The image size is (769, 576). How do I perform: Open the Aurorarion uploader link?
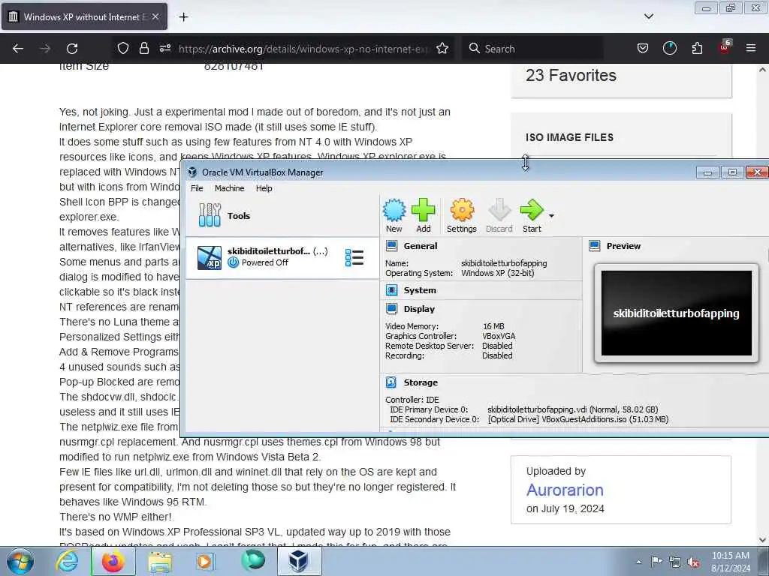point(565,490)
